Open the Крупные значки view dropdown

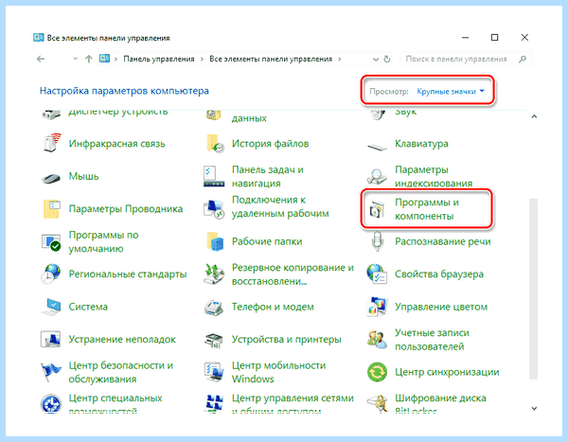click(451, 91)
